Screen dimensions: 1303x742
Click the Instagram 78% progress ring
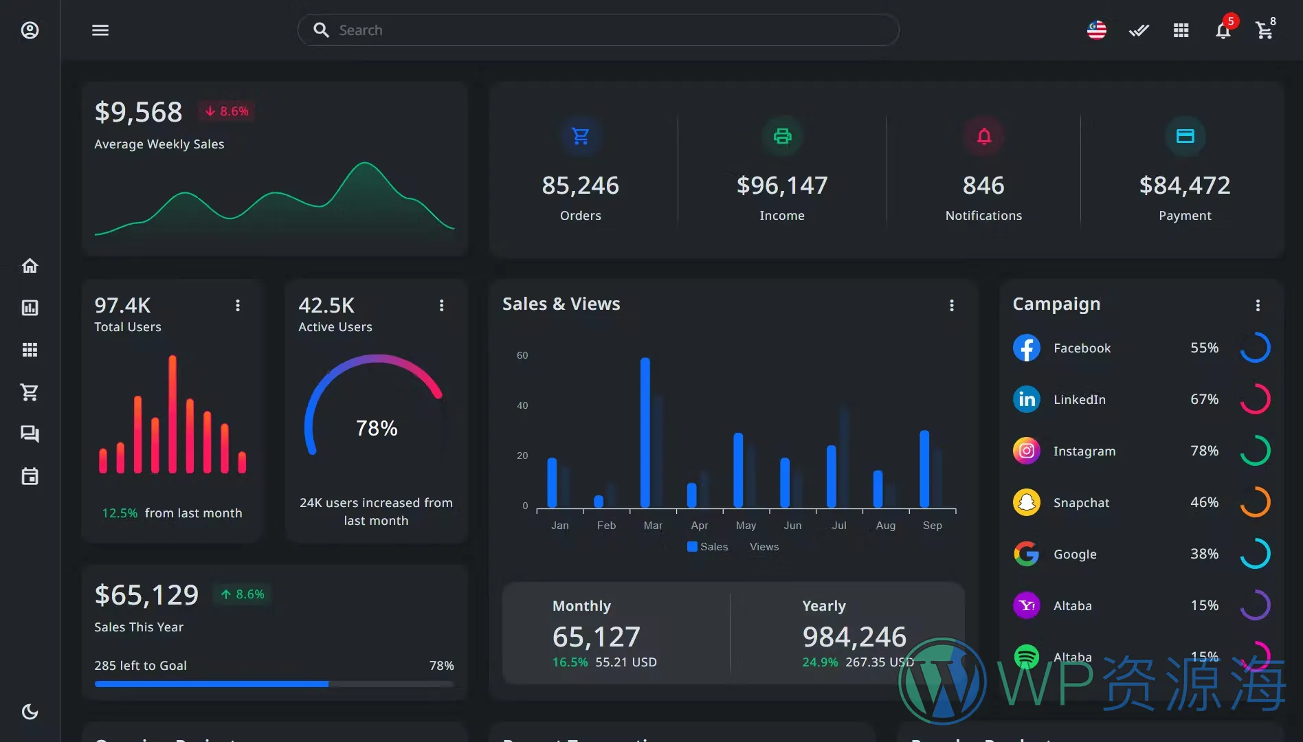click(x=1255, y=451)
